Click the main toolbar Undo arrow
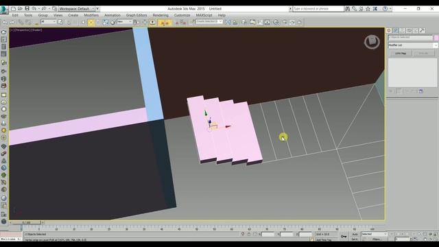The width and height of the screenshot is (439, 247). point(5,23)
